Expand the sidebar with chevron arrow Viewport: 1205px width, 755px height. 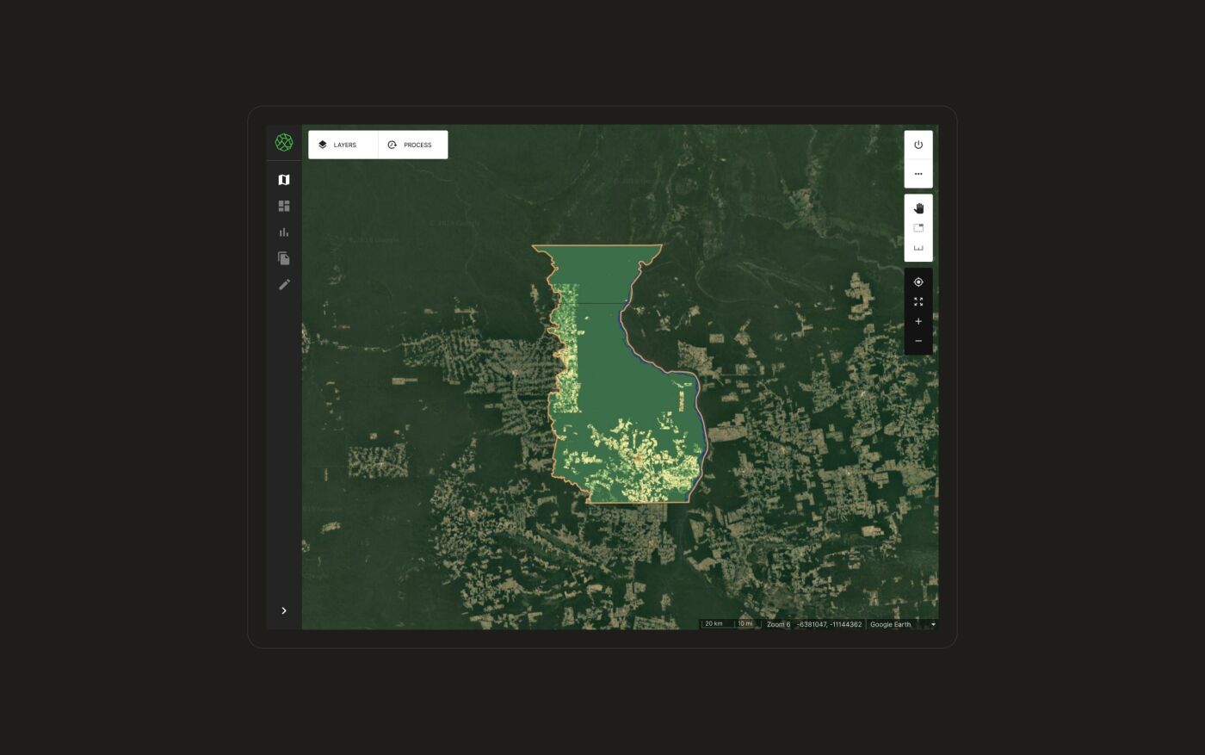point(284,610)
